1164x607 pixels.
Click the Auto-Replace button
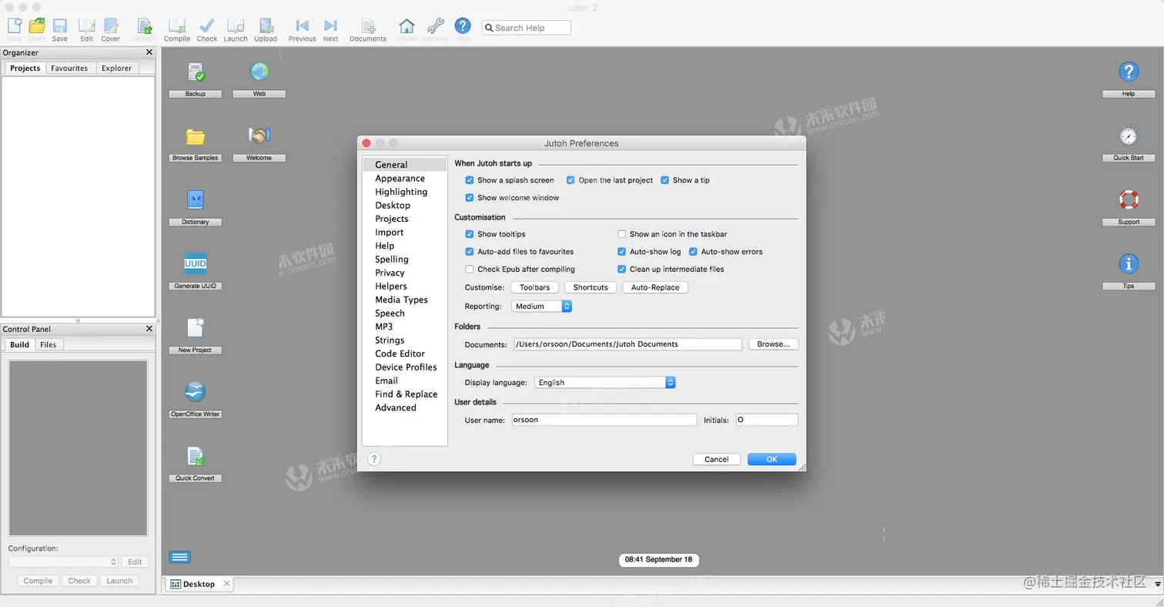point(655,287)
